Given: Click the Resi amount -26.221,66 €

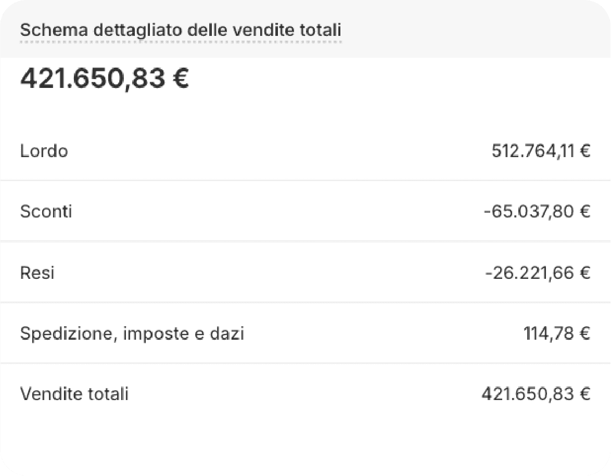Looking at the screenshot, I should 538,272.
